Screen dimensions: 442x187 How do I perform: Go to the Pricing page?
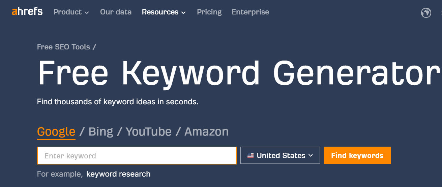(209, 12)
